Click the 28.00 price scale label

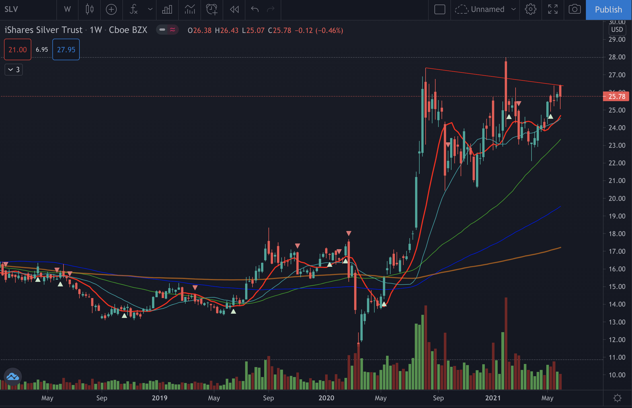617,57
